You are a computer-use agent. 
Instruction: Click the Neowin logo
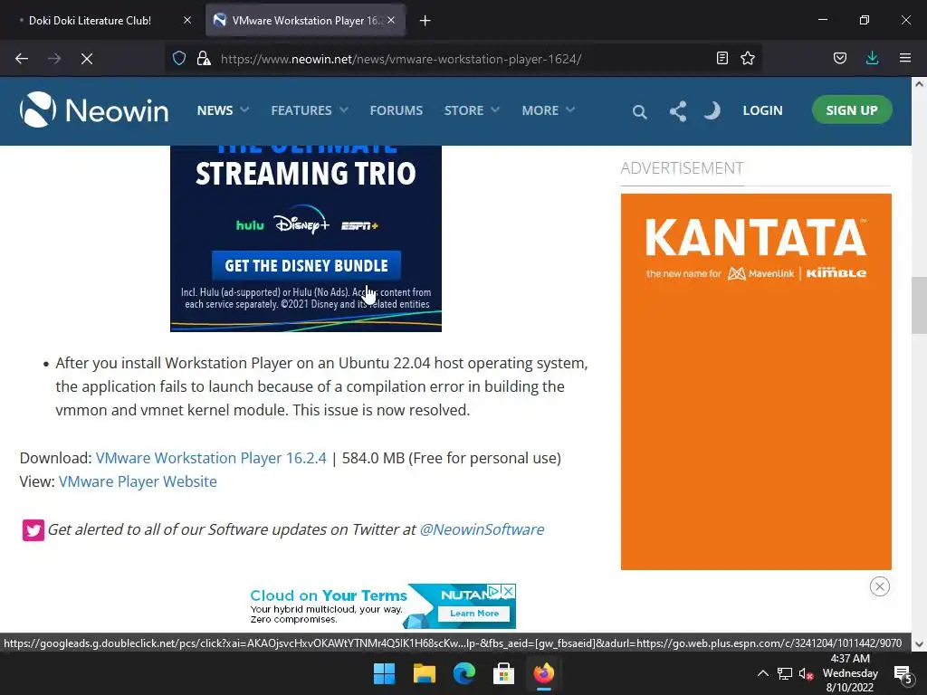(94, 109)
